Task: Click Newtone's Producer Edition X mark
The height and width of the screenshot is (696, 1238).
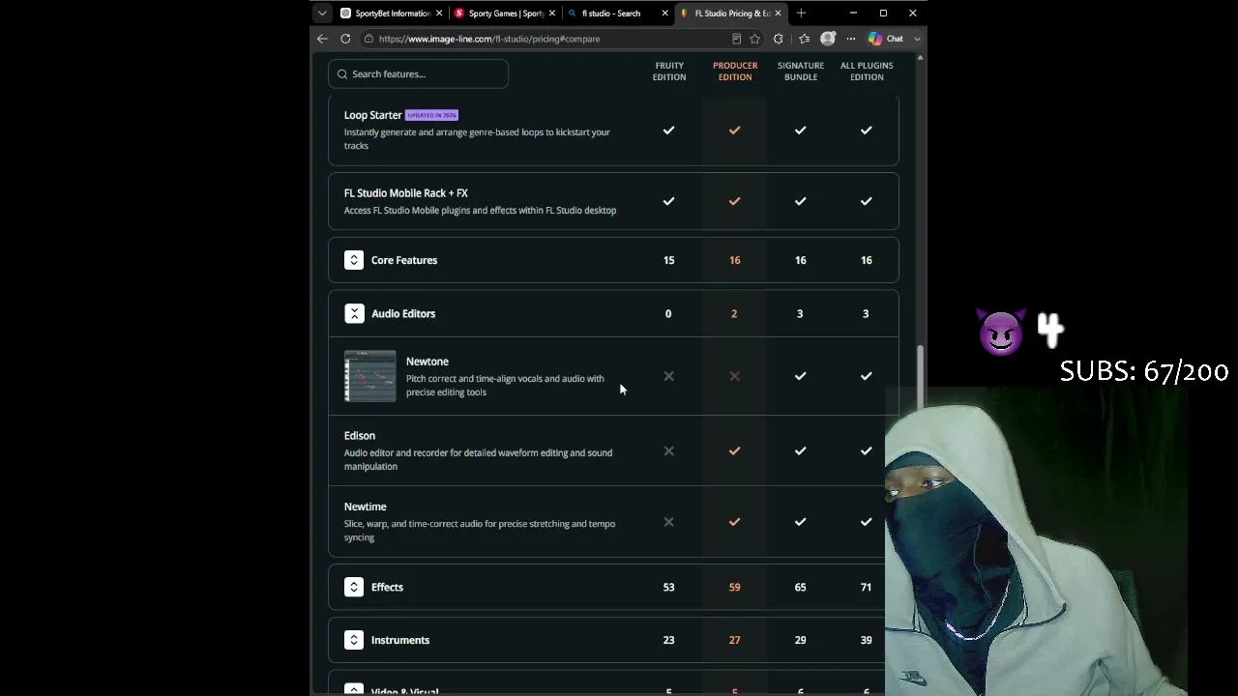Action: (x=734, y=376)
